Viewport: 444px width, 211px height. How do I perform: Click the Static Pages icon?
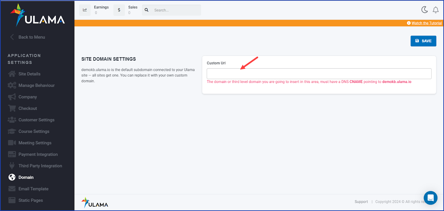tap(12, 200)
